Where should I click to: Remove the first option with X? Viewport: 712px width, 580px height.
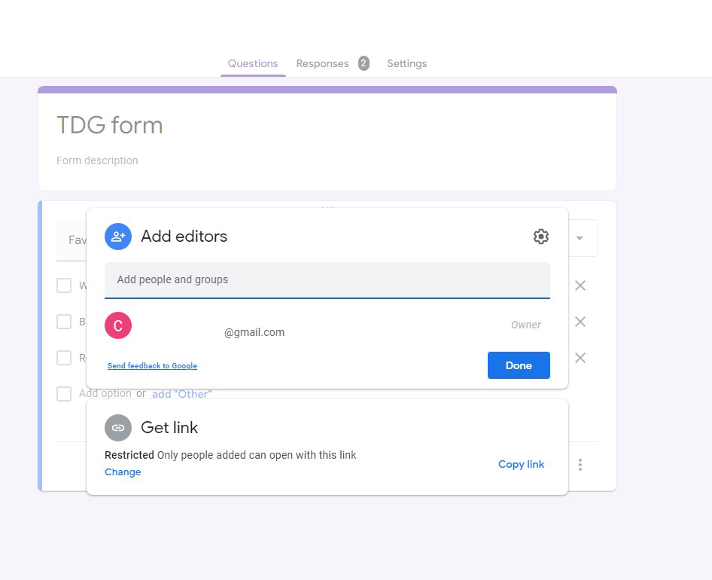(x=580, y=285)
